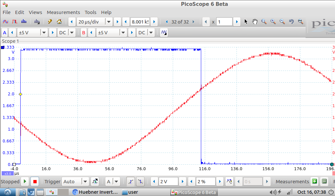Expand the Trigger mode Auto dropdown
This screenshot has width=335, height=196.
85,182
